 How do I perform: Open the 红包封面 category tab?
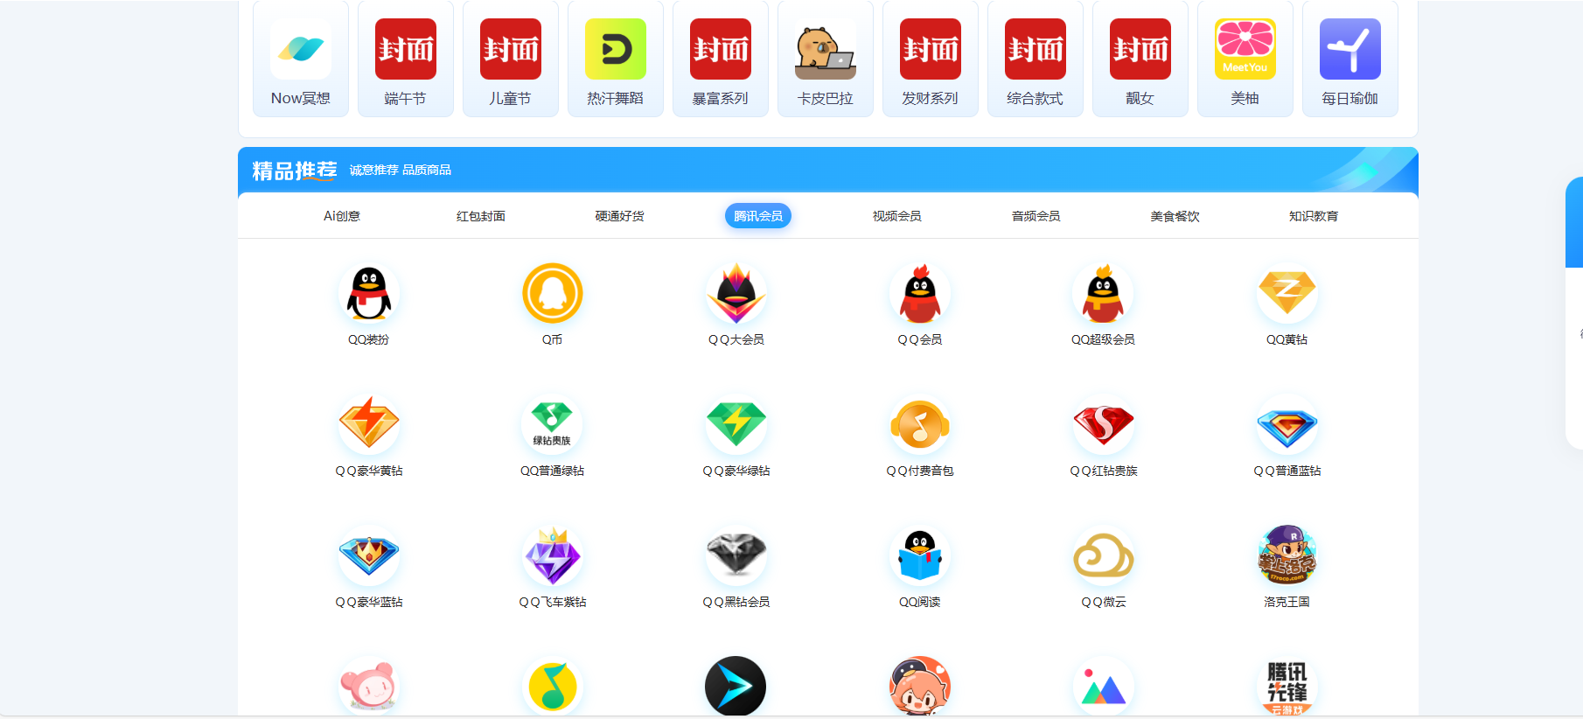point(480,216)
